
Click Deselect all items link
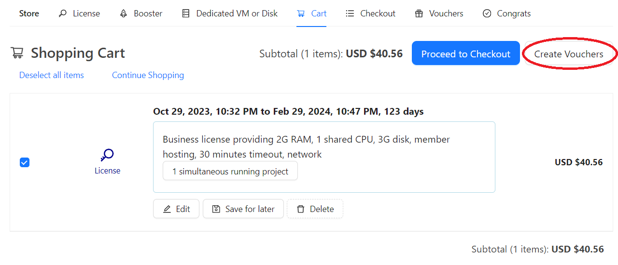coord(52,75)
